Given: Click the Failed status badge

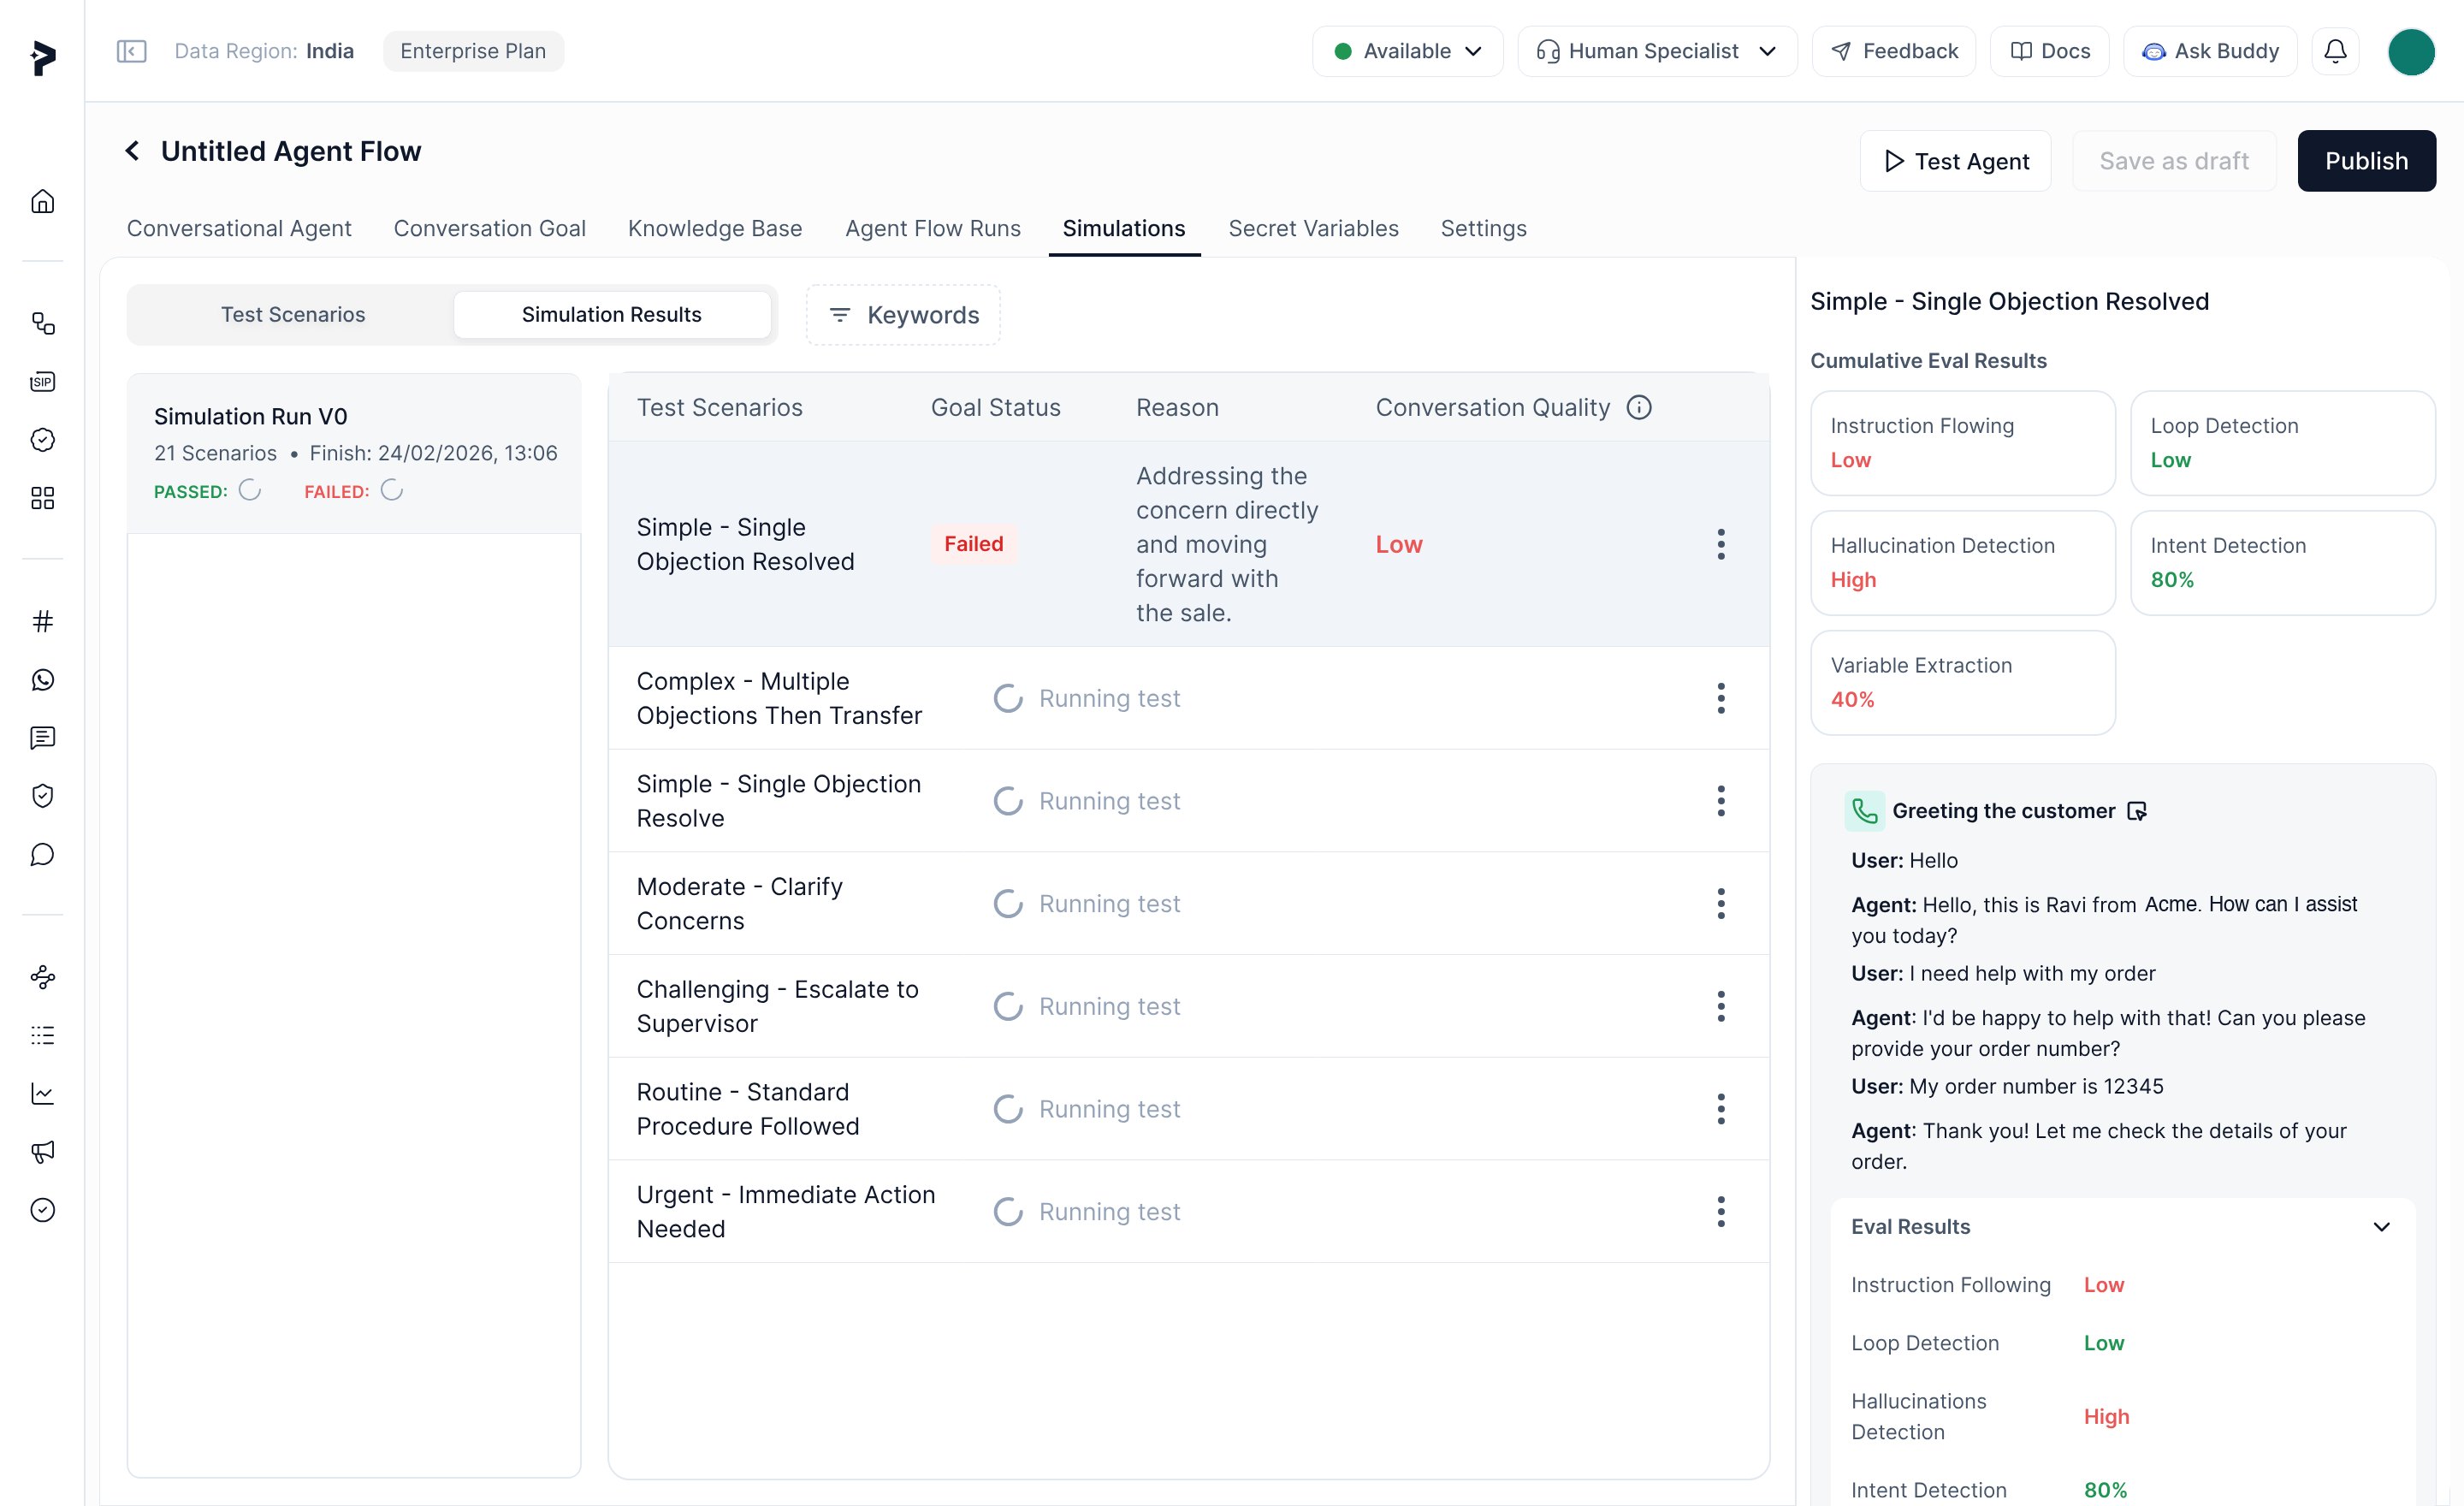Looking at the screenshot, I should [x=973, y=544].
